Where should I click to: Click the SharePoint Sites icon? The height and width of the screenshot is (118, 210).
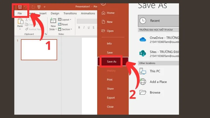143,53
